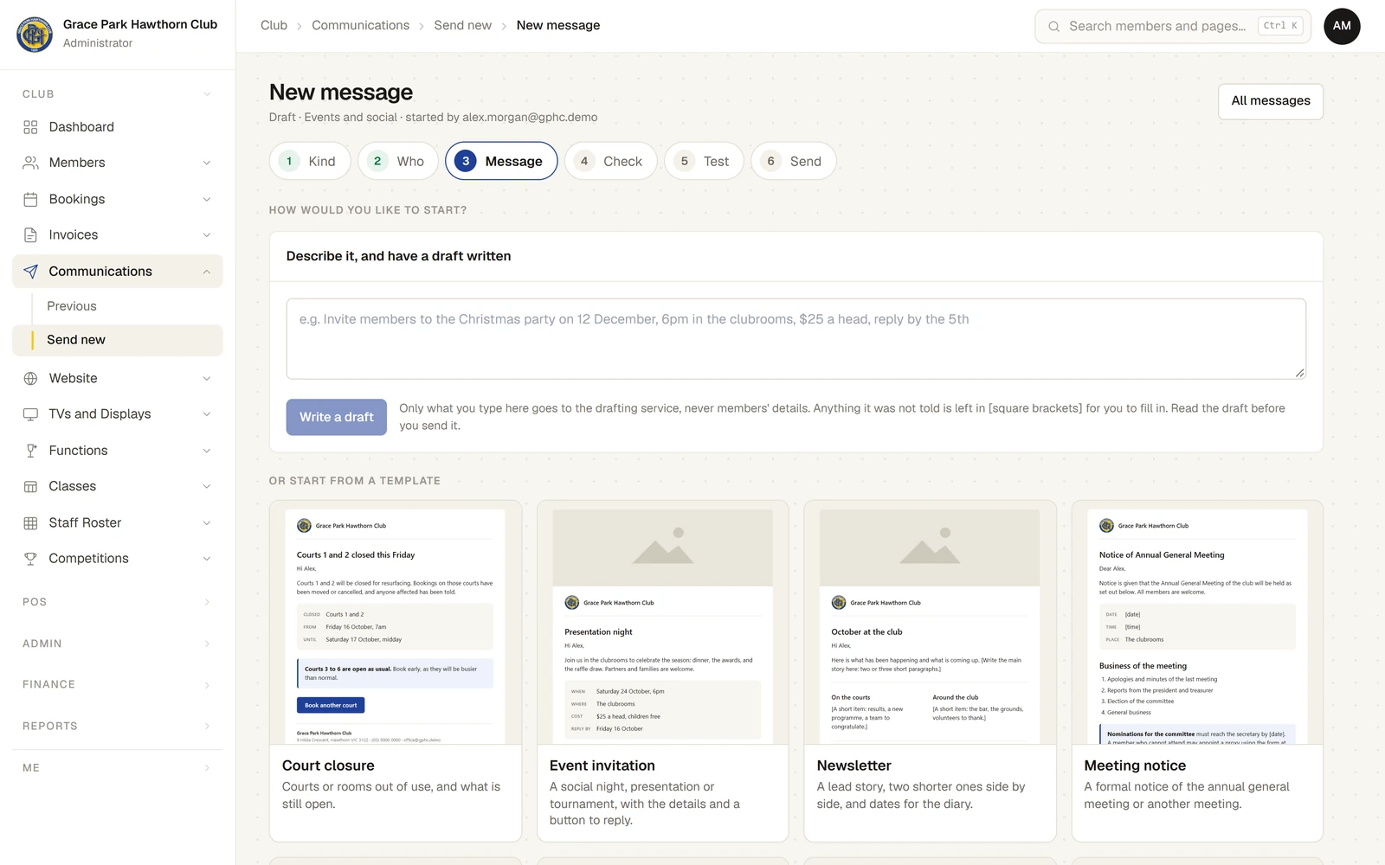The height and width of the screenshot is (865, 1385).
Task: Click the Staff Roster grid icon
Action: [30, 522]
